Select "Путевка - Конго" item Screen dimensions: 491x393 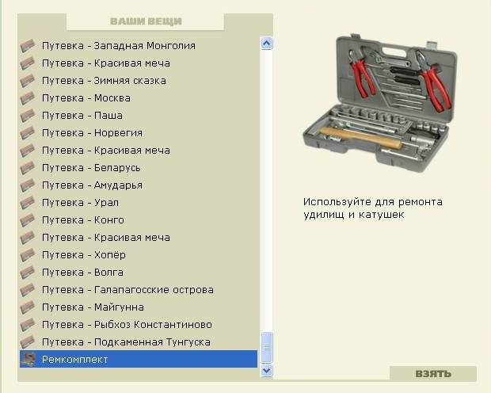pos(138,220)
